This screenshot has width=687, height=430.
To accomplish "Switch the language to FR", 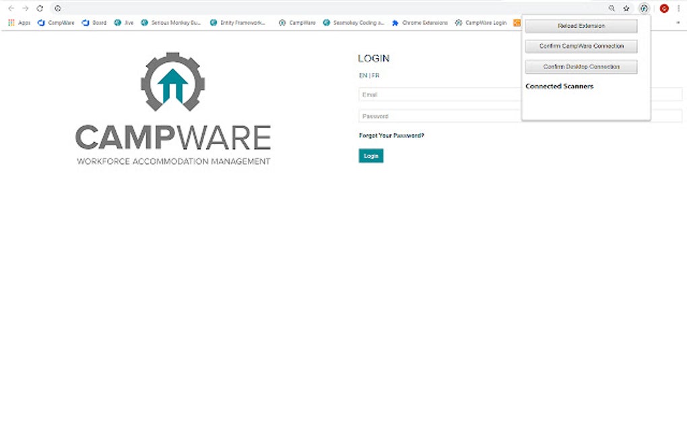I will click(374, 75).
